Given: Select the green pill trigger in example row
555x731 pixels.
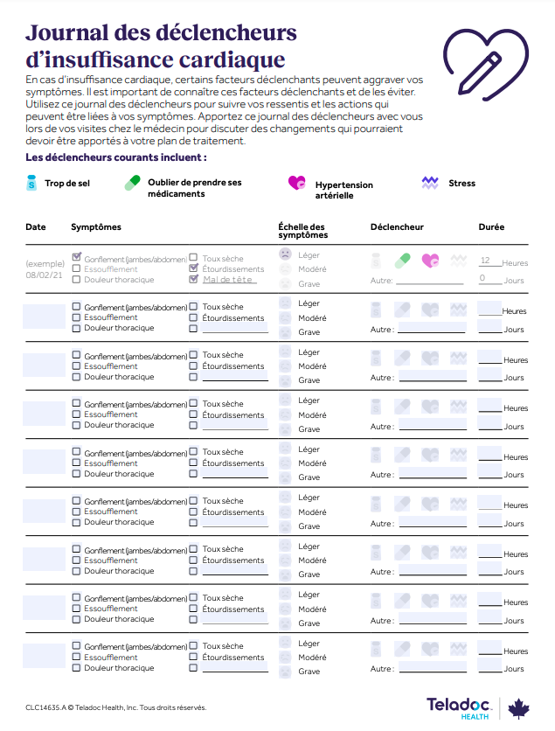Looking at the screenshot, I should [x=403, y=260].
